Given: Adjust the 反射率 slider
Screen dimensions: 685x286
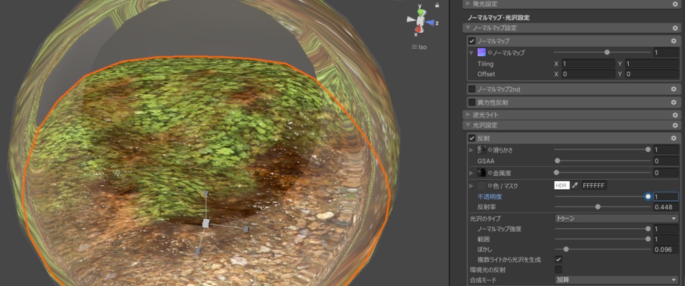Looking at the screenshot, I should tap(603, 207).
